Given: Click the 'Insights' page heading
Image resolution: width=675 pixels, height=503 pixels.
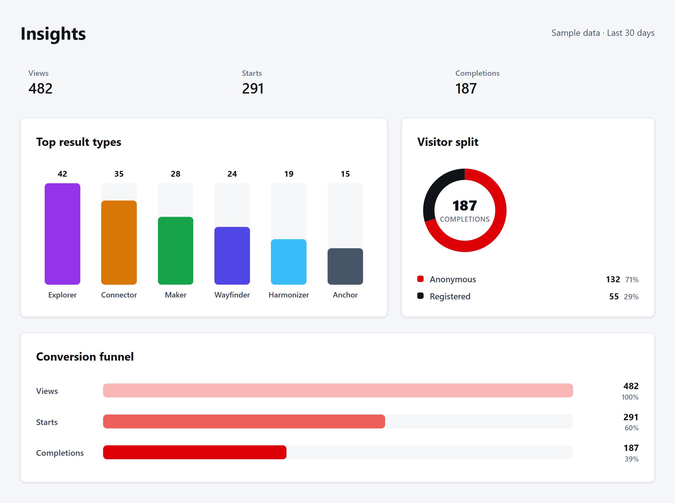Looking at the screenshot, I should (x=53, y=34).
